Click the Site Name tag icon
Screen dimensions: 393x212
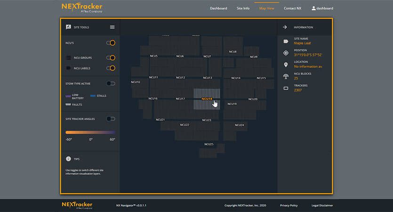click(x=286, y=41)
